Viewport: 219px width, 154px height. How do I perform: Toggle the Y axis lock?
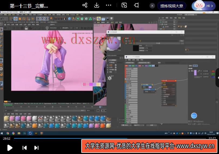(x=42, y=19)
